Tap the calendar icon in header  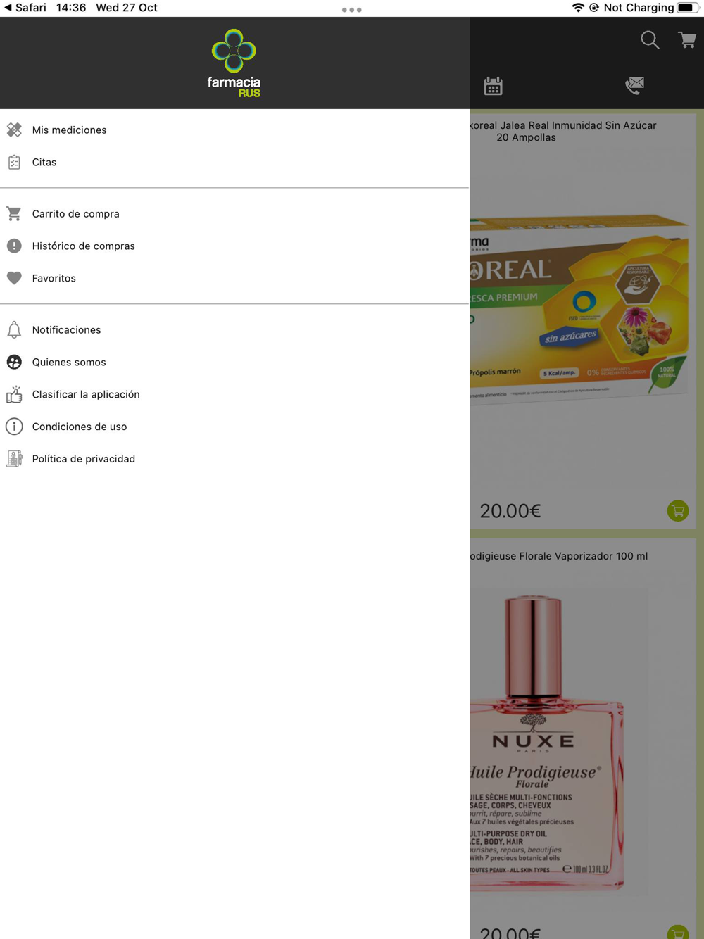click(x=493, y=86)
